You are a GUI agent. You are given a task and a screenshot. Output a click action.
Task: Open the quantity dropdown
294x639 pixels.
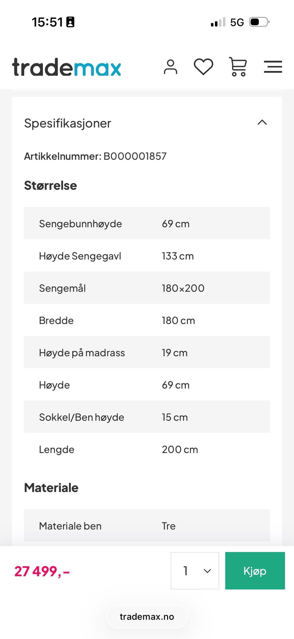[195, 571]
